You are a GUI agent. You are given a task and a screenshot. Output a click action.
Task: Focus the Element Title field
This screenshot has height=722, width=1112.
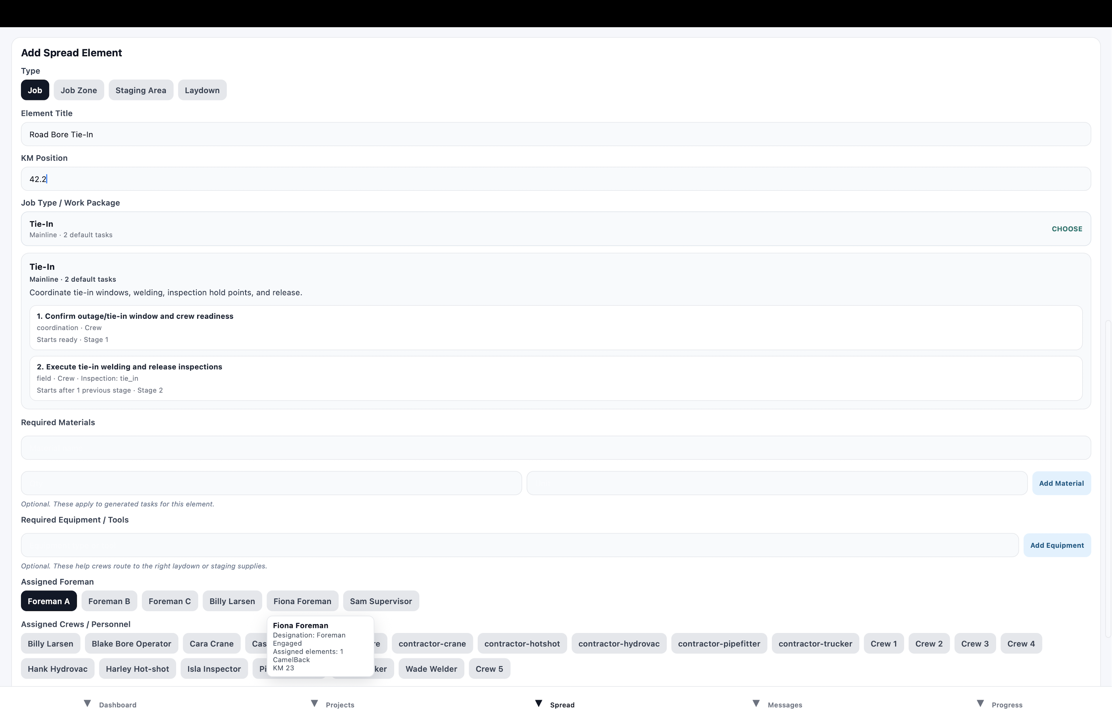556,135
